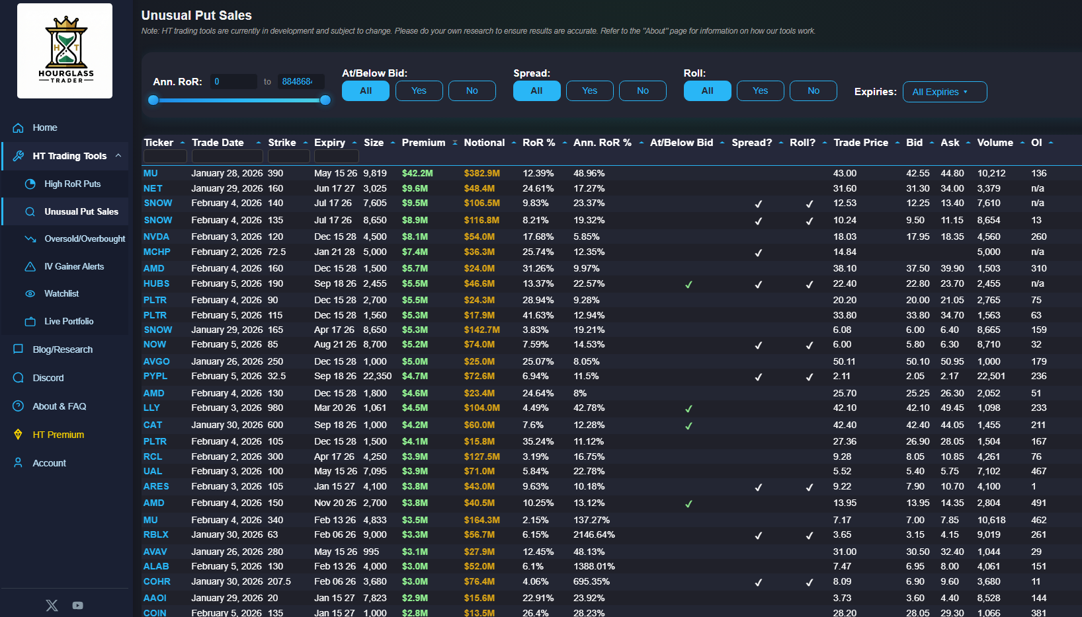Open the All Expiries dropdown
The width and height of the screenshot is (1082, 617).
pos(944,92)
